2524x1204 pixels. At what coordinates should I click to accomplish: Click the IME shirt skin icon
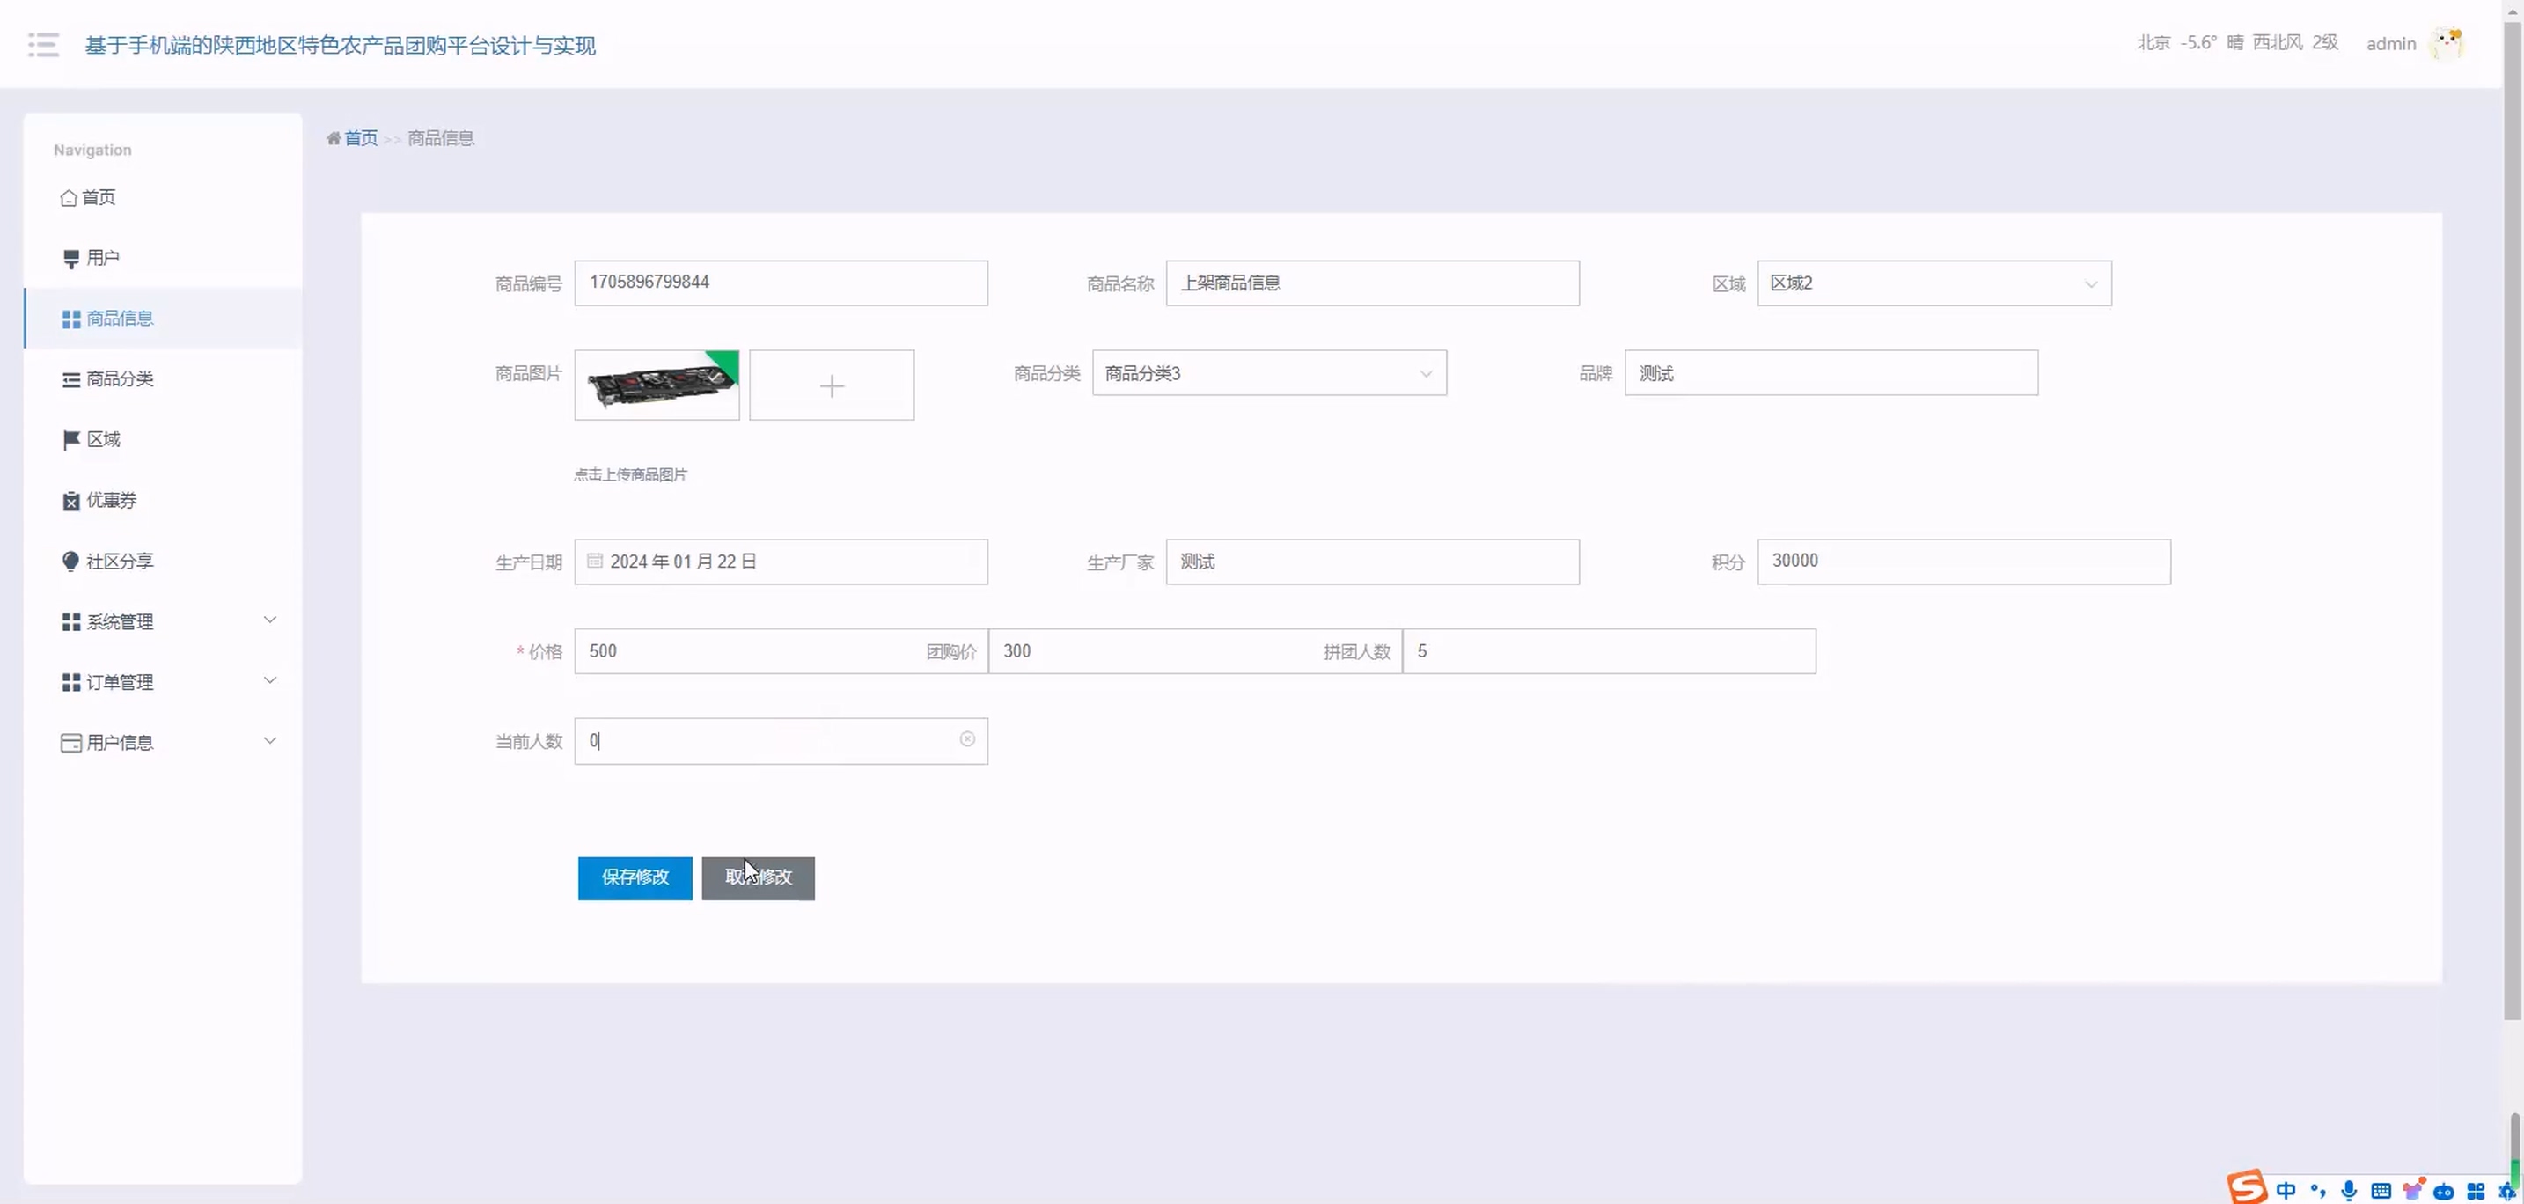(2413, 1189)
